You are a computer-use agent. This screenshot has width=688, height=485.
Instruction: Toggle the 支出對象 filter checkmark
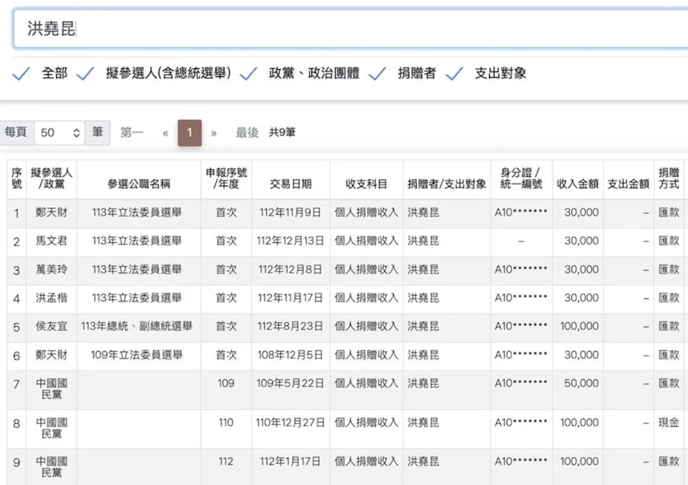pyautogui.click(x=454, y=73)
